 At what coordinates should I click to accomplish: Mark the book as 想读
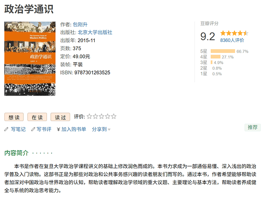14,117
